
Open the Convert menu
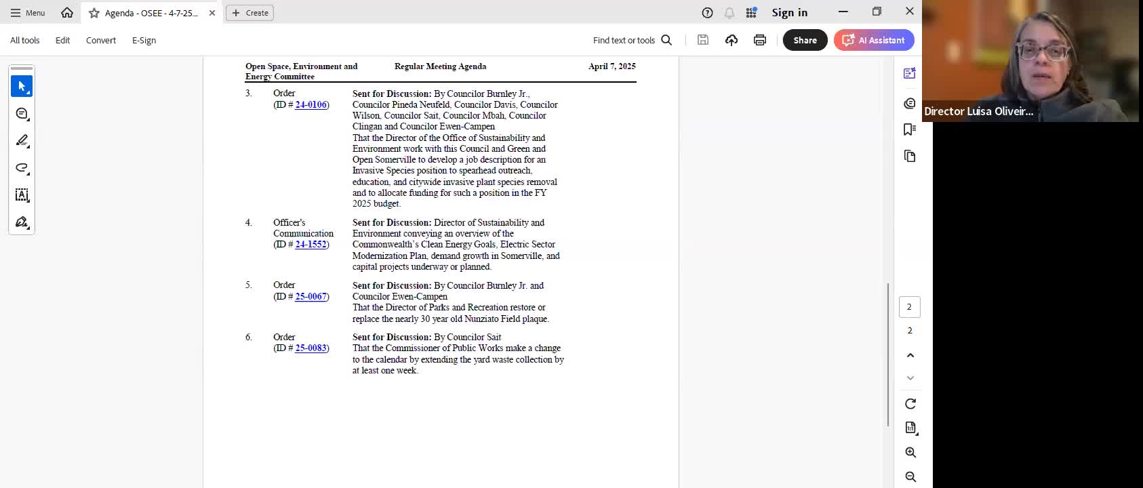coord(101,40)
